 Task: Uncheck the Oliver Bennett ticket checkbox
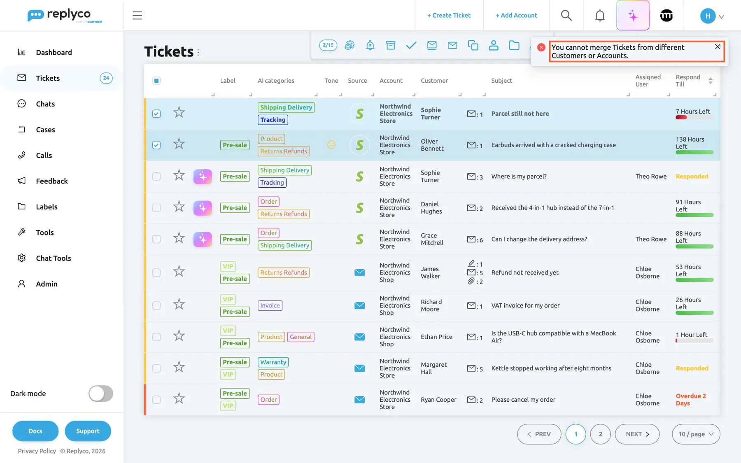[x=156, y=145]
